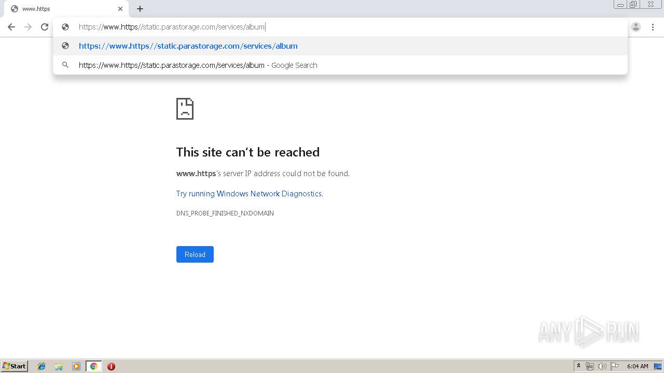The width and height of the screenshot is (664, 373).
Task: Open a new tab with the plus button
Action: [x=140, y=9]
